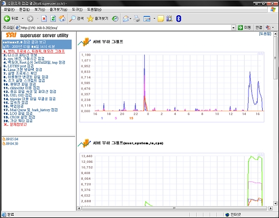Screen dimensions: 279x218
Task: Stop page loading with red X icon
Action: [x=44, y=19]
